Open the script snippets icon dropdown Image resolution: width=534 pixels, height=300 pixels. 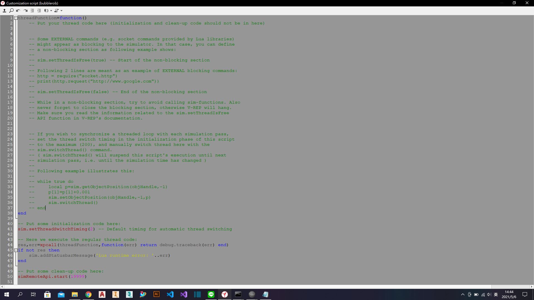click(x=58, y=11)
